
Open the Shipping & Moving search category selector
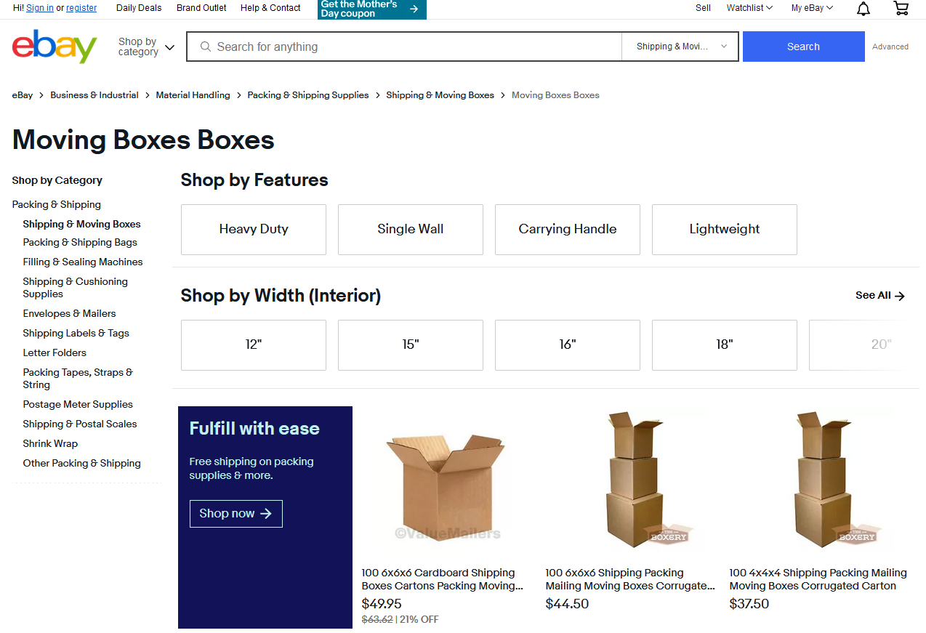tap(679, 46)
